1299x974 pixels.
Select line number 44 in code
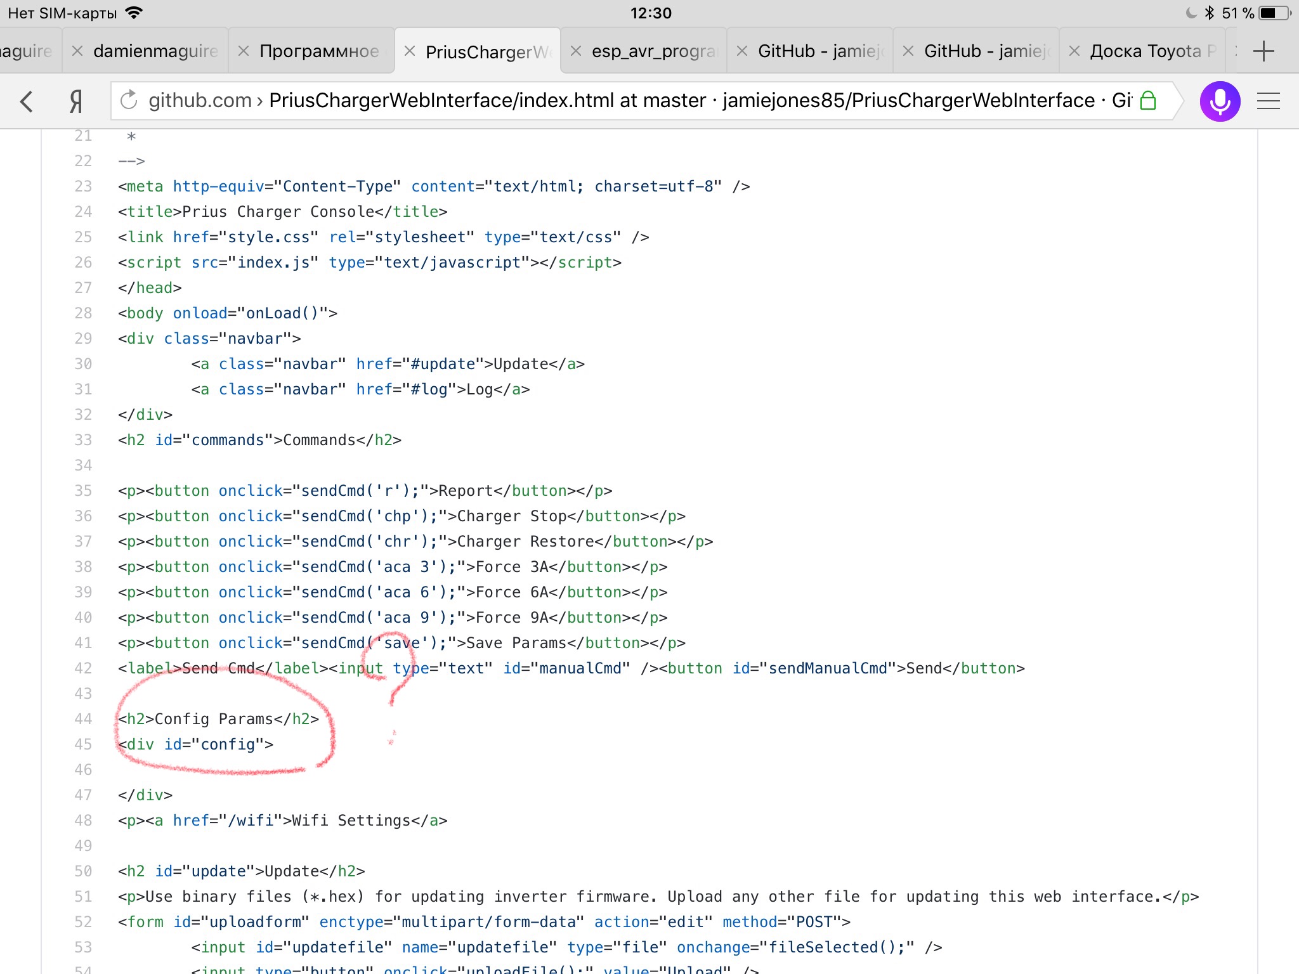(x=83, y=719)
